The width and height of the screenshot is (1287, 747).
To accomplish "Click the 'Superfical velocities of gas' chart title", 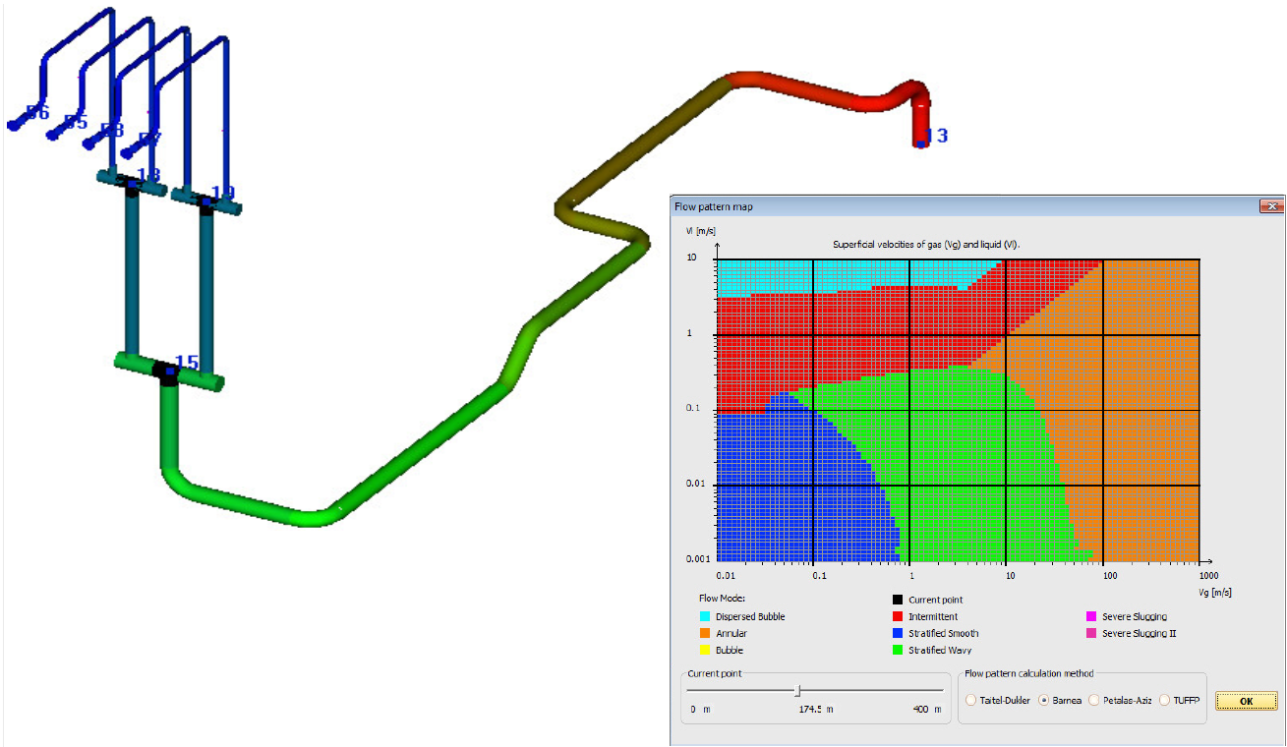I will (928, 243).
